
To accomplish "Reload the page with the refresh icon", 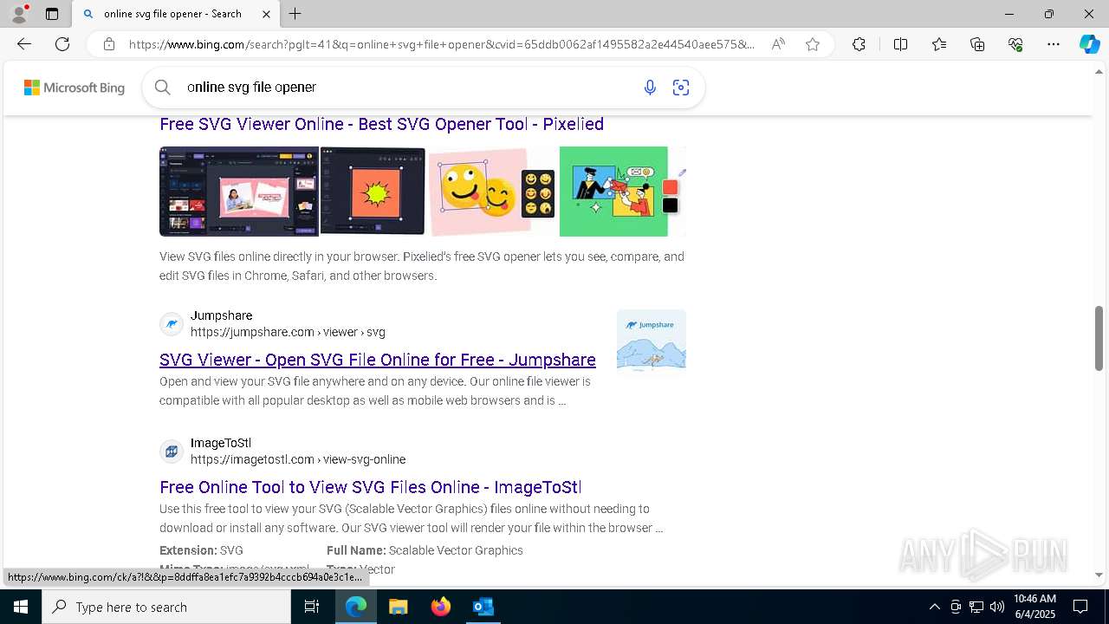I will pyautogui.click(x=62, y=44).
